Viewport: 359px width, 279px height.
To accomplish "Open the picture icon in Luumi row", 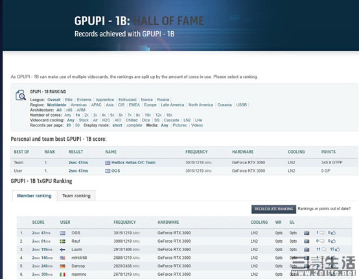I will (307, 249).
